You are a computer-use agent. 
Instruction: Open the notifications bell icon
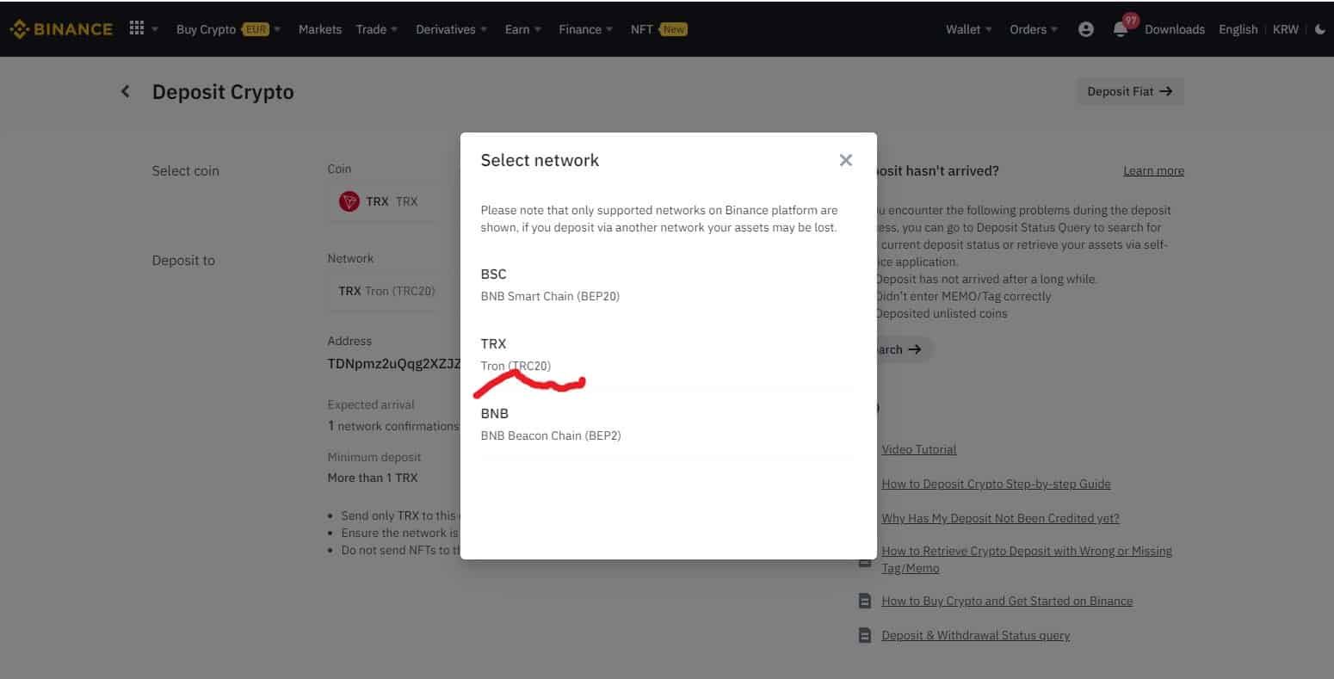[1120, 30]
